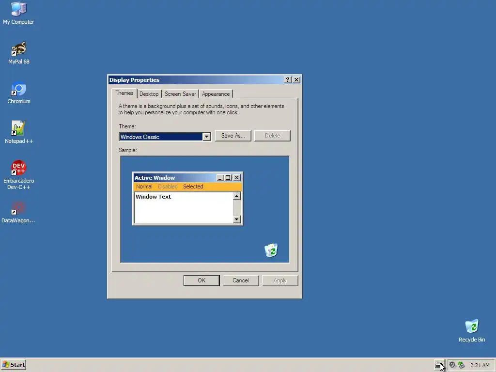
Task: Switch to the Themes tab
Action: 124,93
